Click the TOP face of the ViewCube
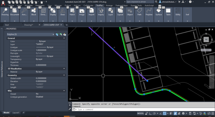The image size is (215, 117). (x=206, y=39)
